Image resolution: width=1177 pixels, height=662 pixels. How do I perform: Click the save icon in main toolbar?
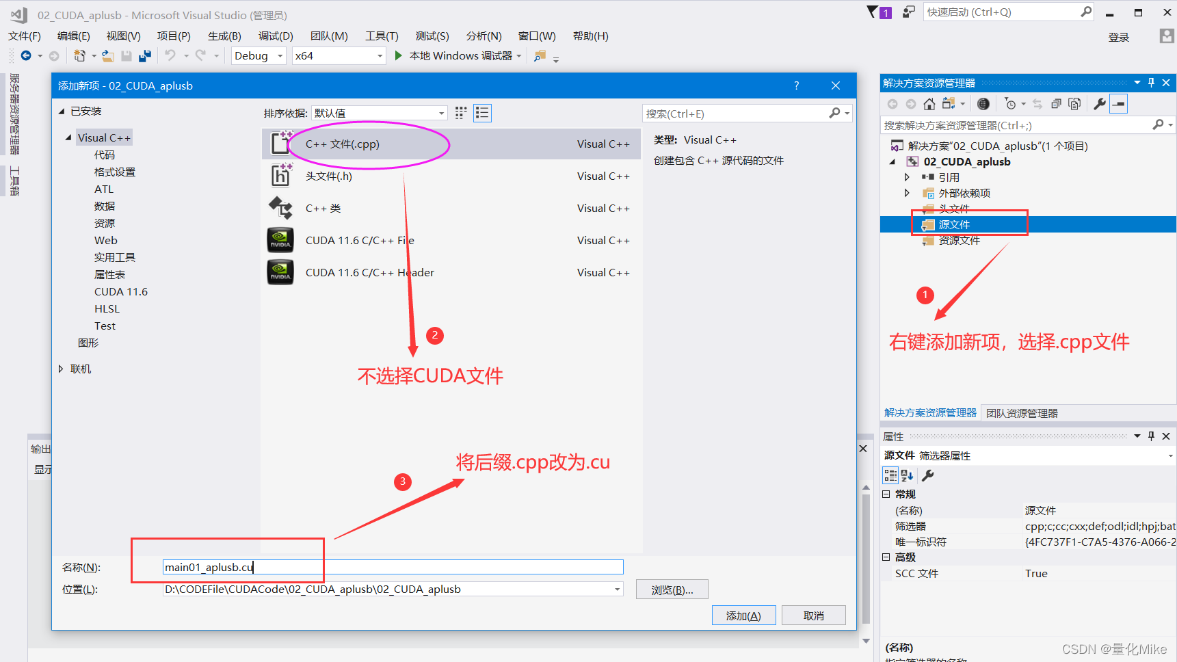[x=127, y=56]
